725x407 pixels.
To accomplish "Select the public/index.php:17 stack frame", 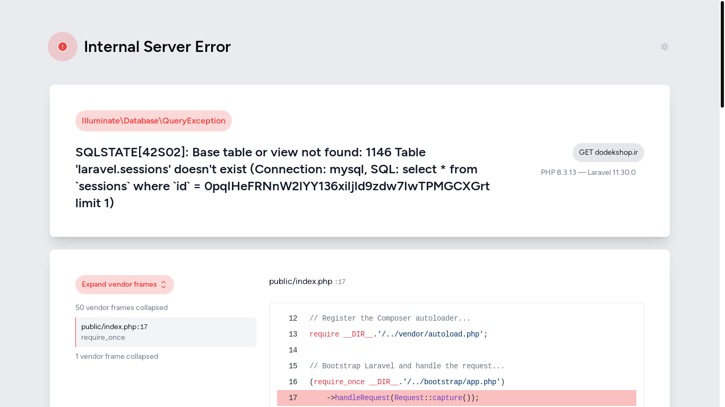I will pyautogui.click(x=166, y=332).
